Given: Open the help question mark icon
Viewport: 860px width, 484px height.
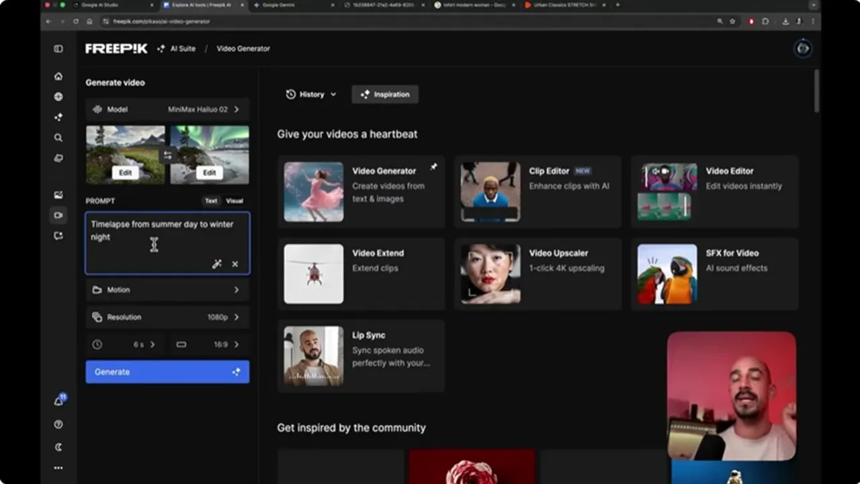Looking at the screenshot, I should point(58,424).
